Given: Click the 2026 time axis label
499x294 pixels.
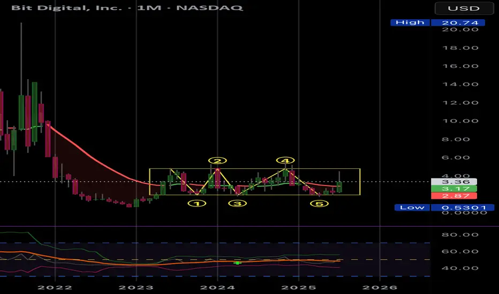Looking at the screenshot, I should point(380,288).
